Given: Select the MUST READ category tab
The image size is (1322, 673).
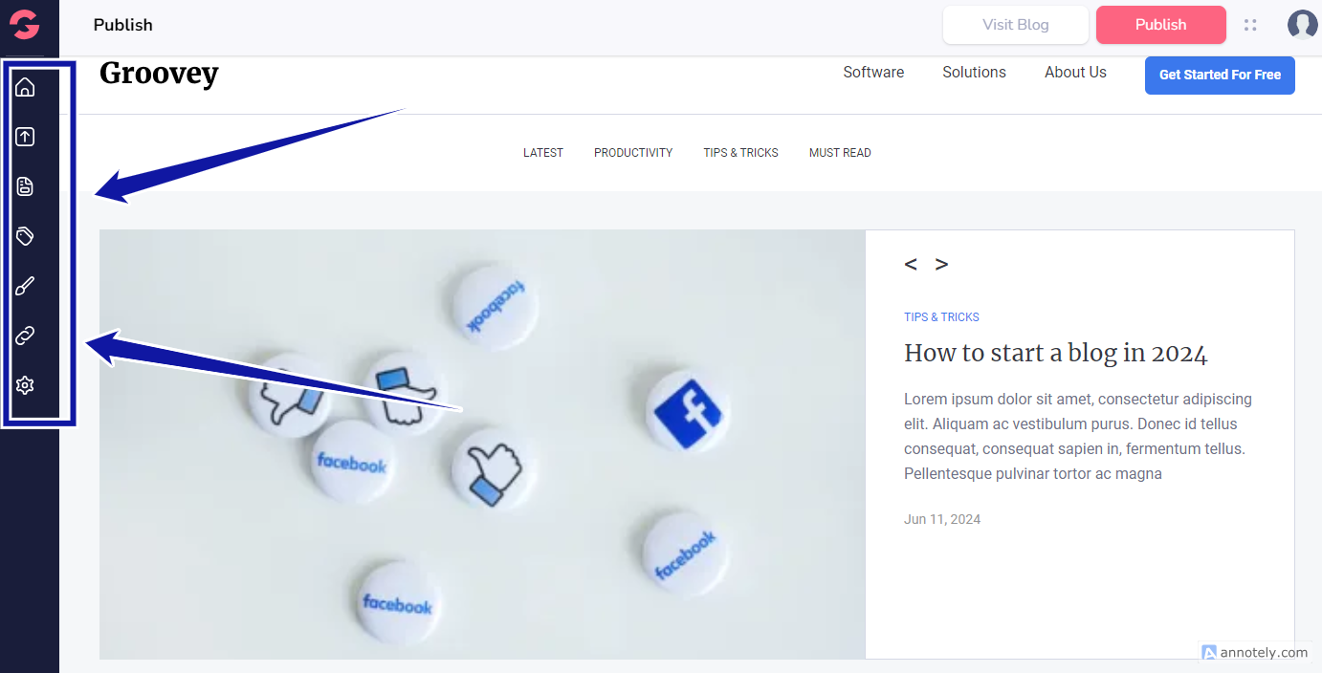Looking at the screenshot, I should click(840, 153).
